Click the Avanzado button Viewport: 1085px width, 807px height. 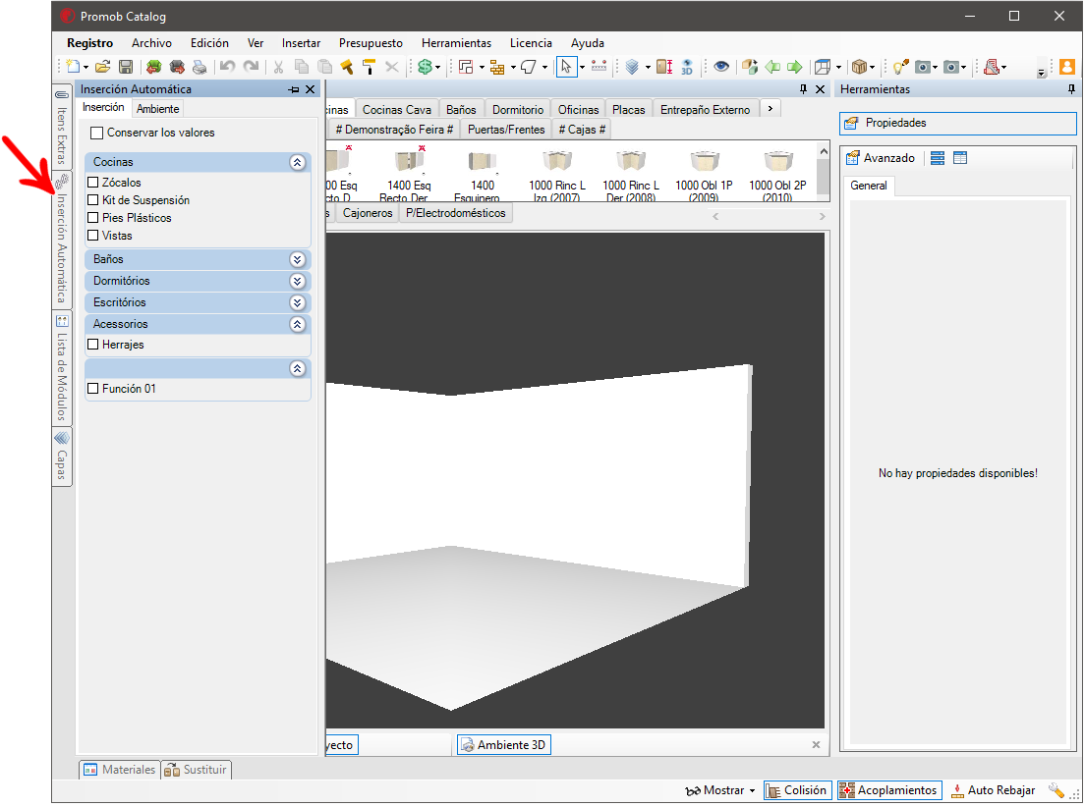(x=881, y=158)
